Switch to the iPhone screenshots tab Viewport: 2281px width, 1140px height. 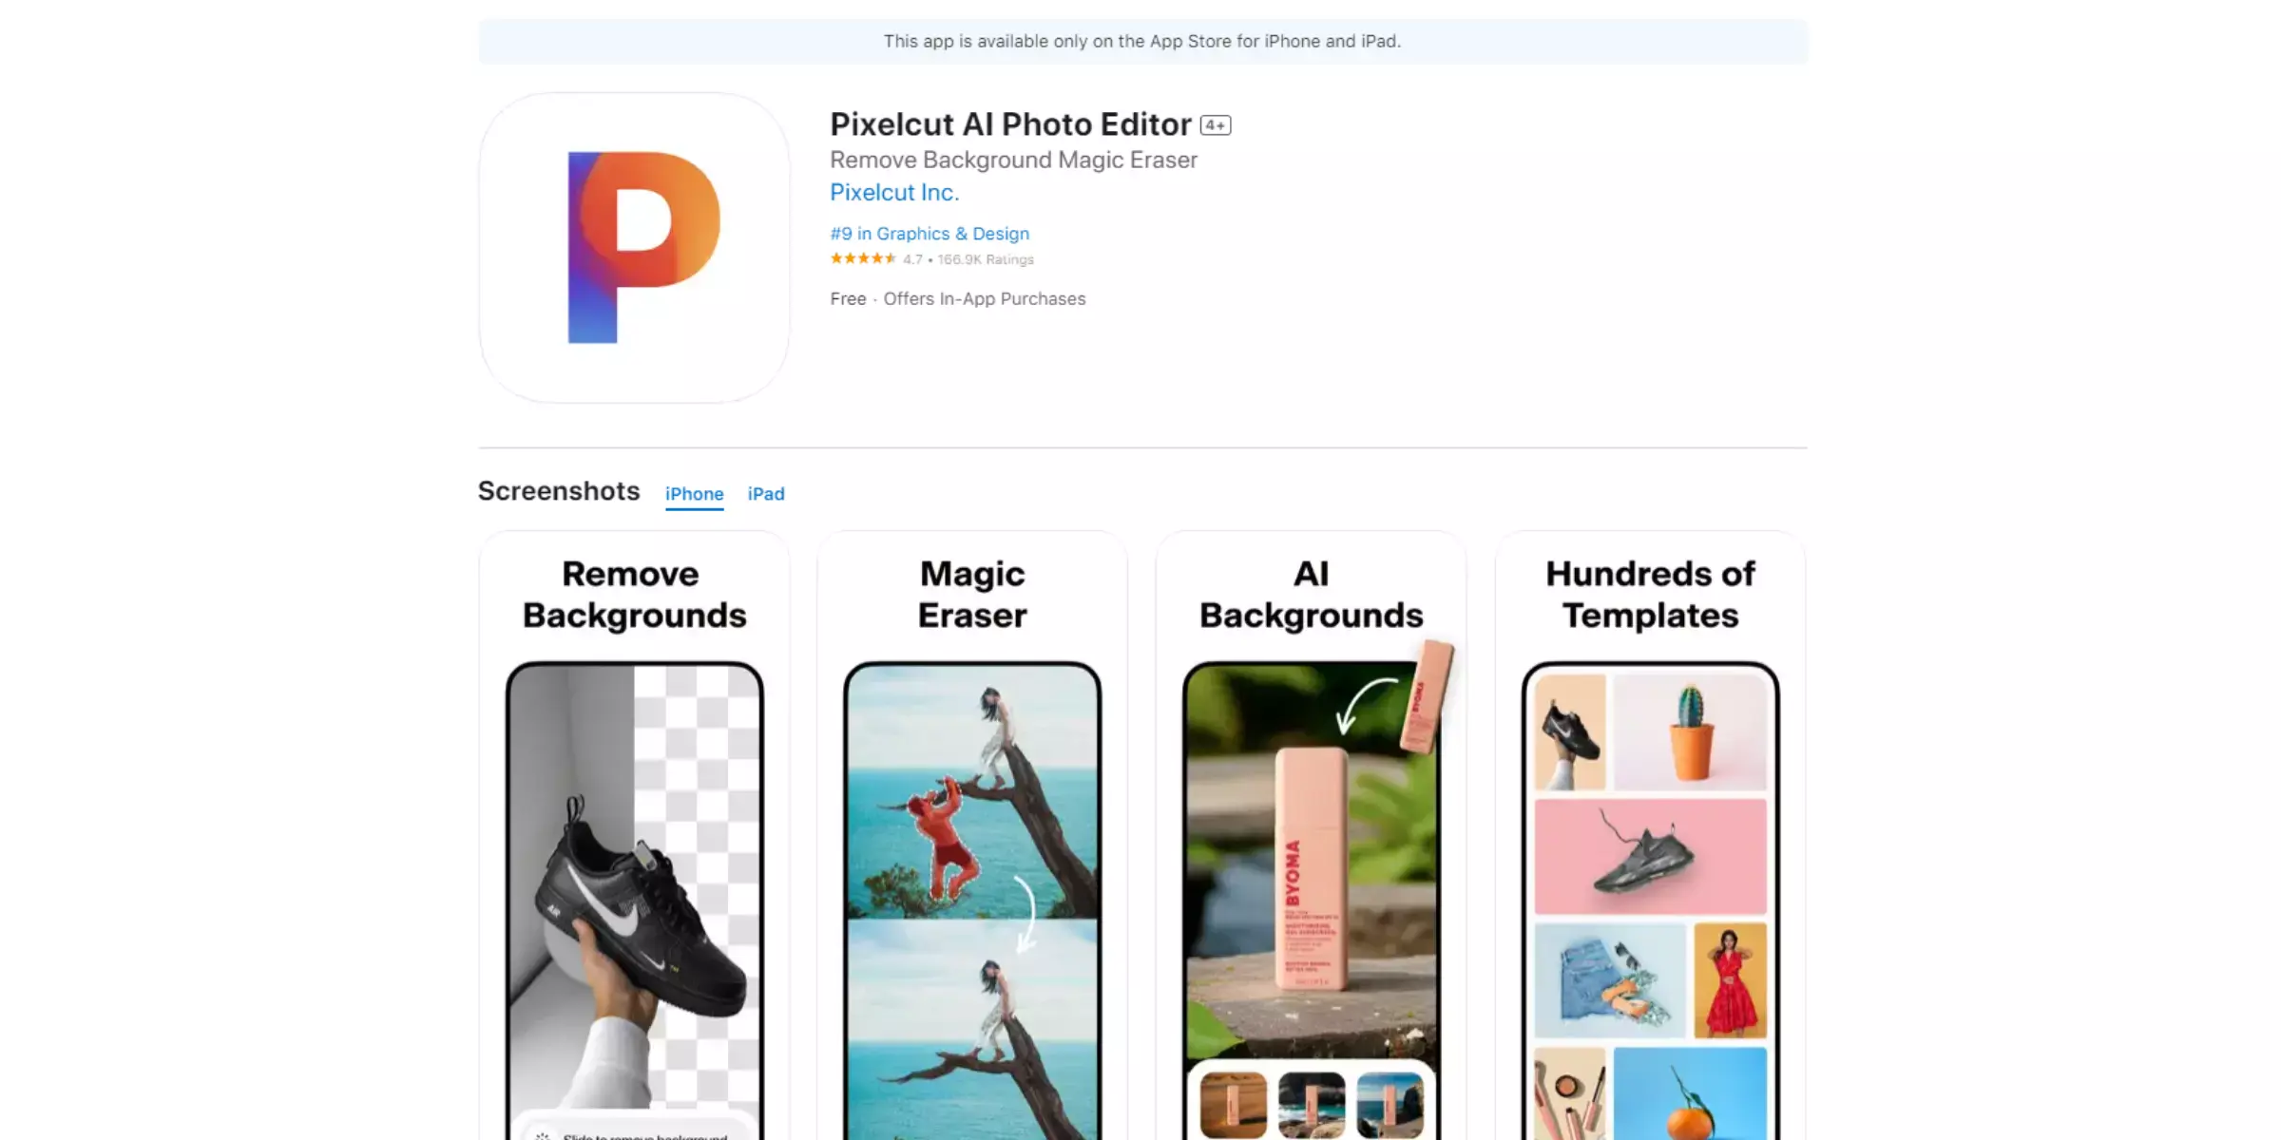coord(694,494)
